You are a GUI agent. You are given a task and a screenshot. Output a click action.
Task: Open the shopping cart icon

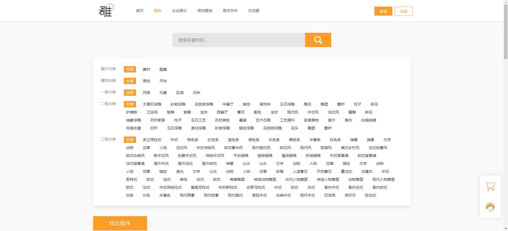point(490,186)
